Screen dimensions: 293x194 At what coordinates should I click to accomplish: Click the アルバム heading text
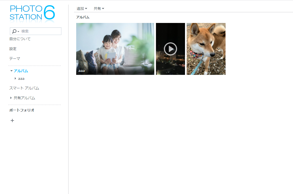click(83, 17)
